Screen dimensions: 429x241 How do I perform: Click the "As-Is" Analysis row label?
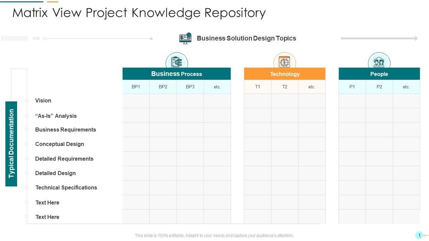(56, 116)
